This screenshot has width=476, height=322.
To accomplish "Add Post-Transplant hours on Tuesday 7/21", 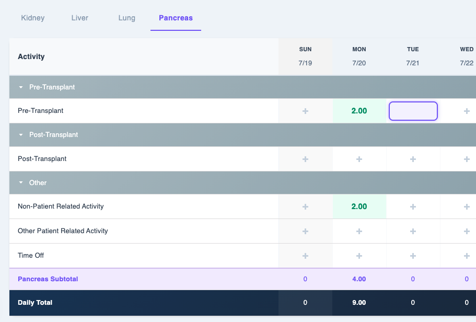I will (x=413, y=159).
